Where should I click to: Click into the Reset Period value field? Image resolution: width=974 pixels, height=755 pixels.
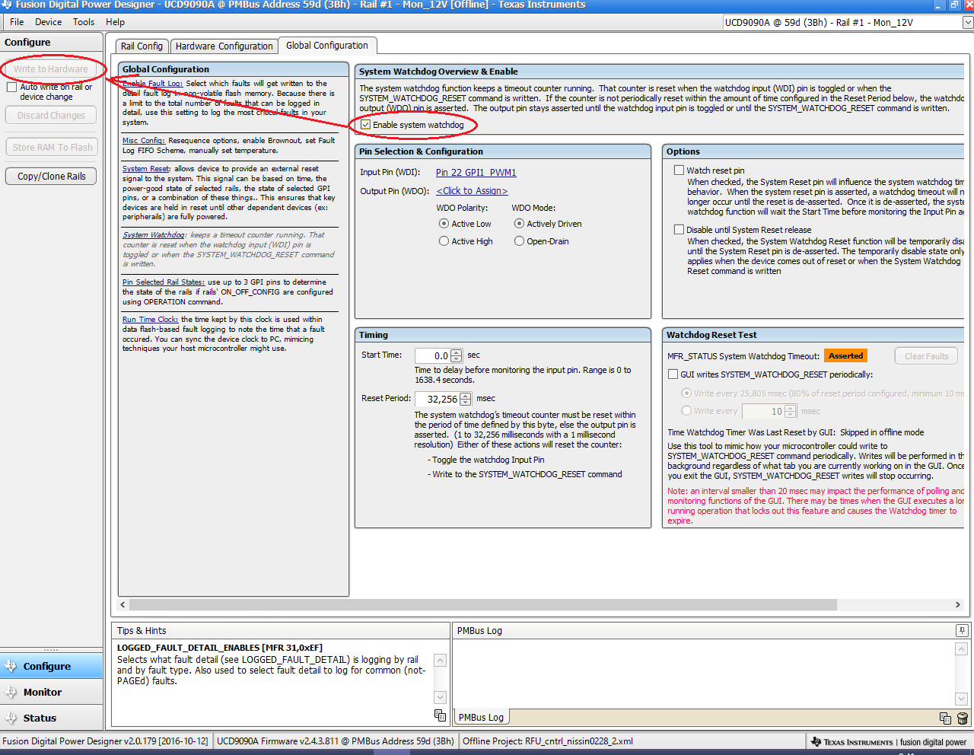[x=438, y=399]
